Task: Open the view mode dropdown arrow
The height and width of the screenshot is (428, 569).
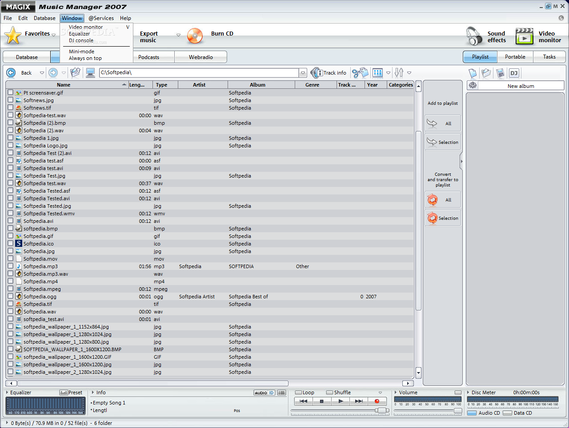Action: [388, 73]
